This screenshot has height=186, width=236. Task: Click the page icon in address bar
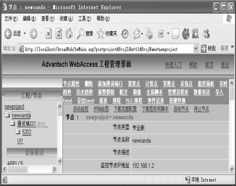(x=21, y=49)
